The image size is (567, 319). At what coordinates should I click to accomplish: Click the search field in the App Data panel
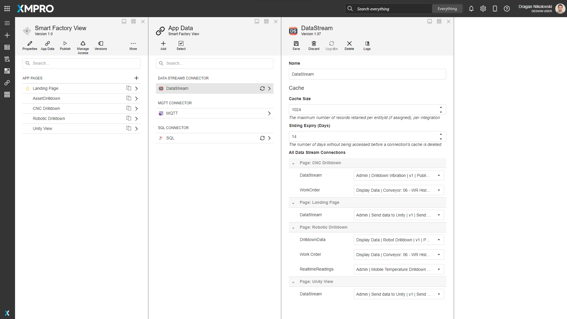coord(214,63)
